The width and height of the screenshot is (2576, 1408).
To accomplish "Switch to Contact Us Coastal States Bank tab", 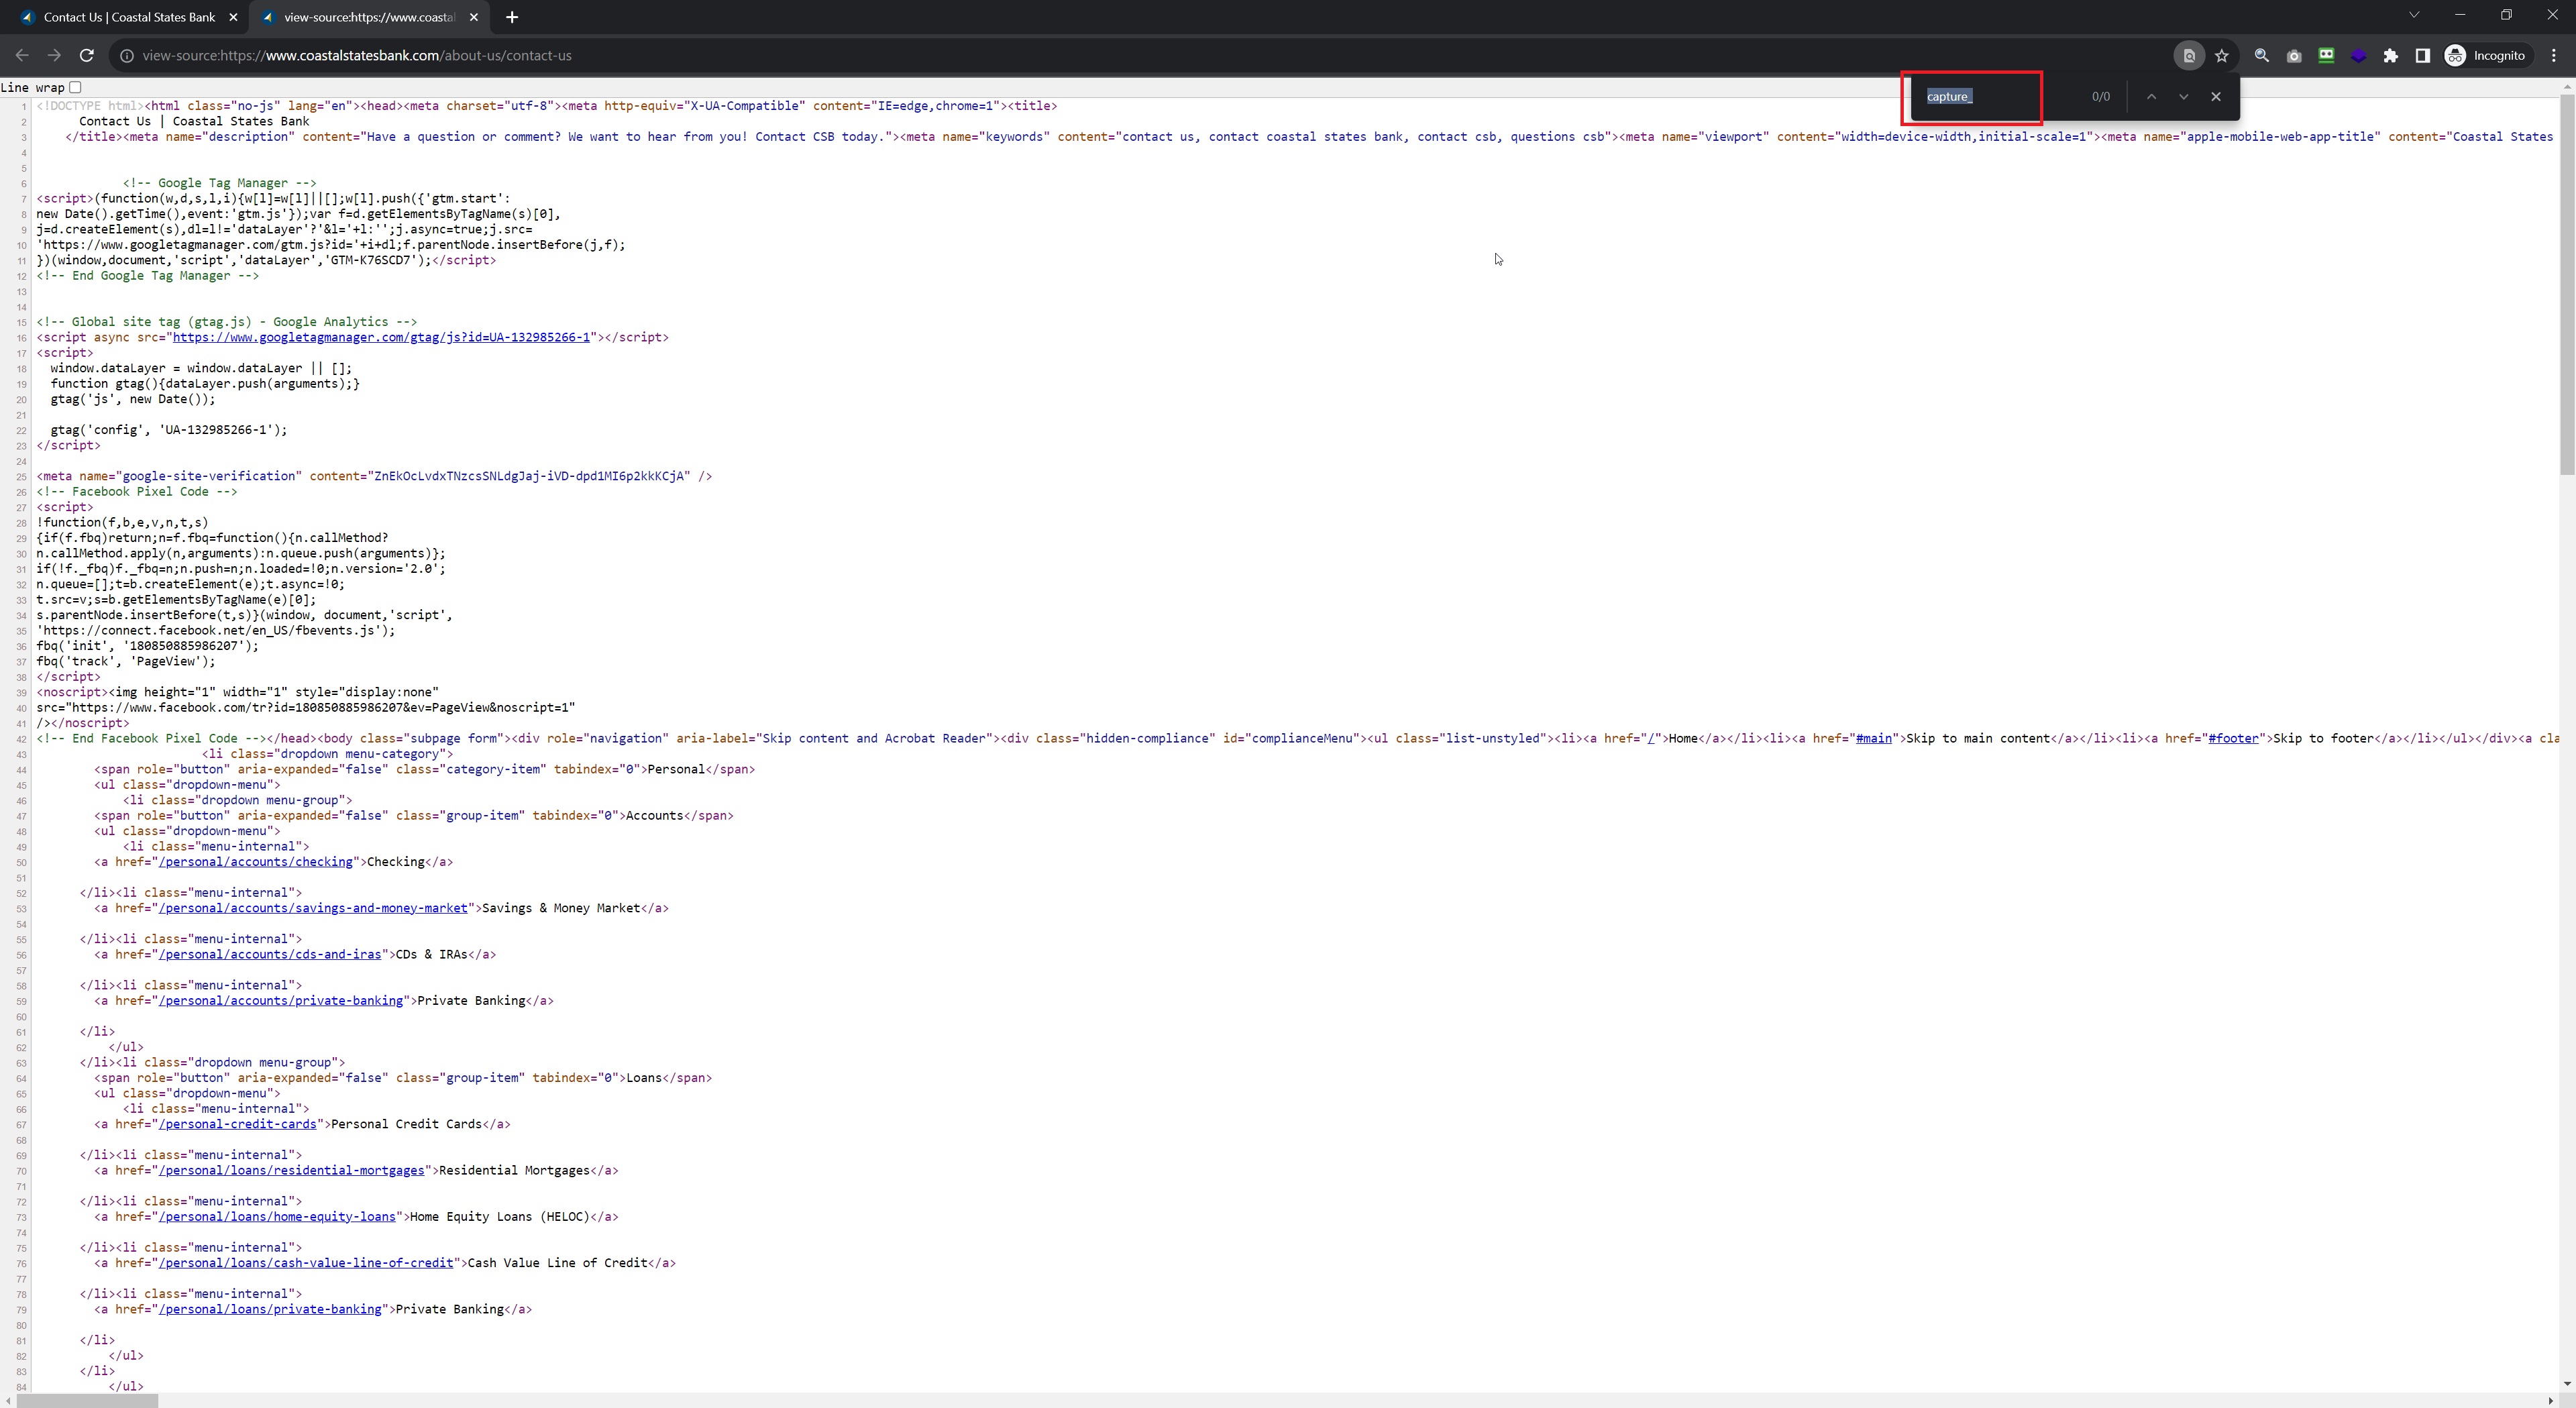I will (130, 17).
